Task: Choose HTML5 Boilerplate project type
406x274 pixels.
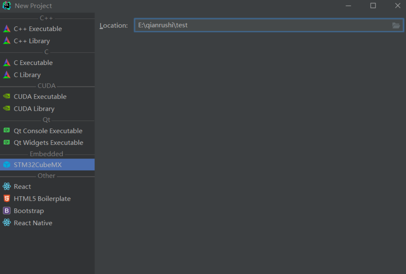Action: [x=47, y=198]
